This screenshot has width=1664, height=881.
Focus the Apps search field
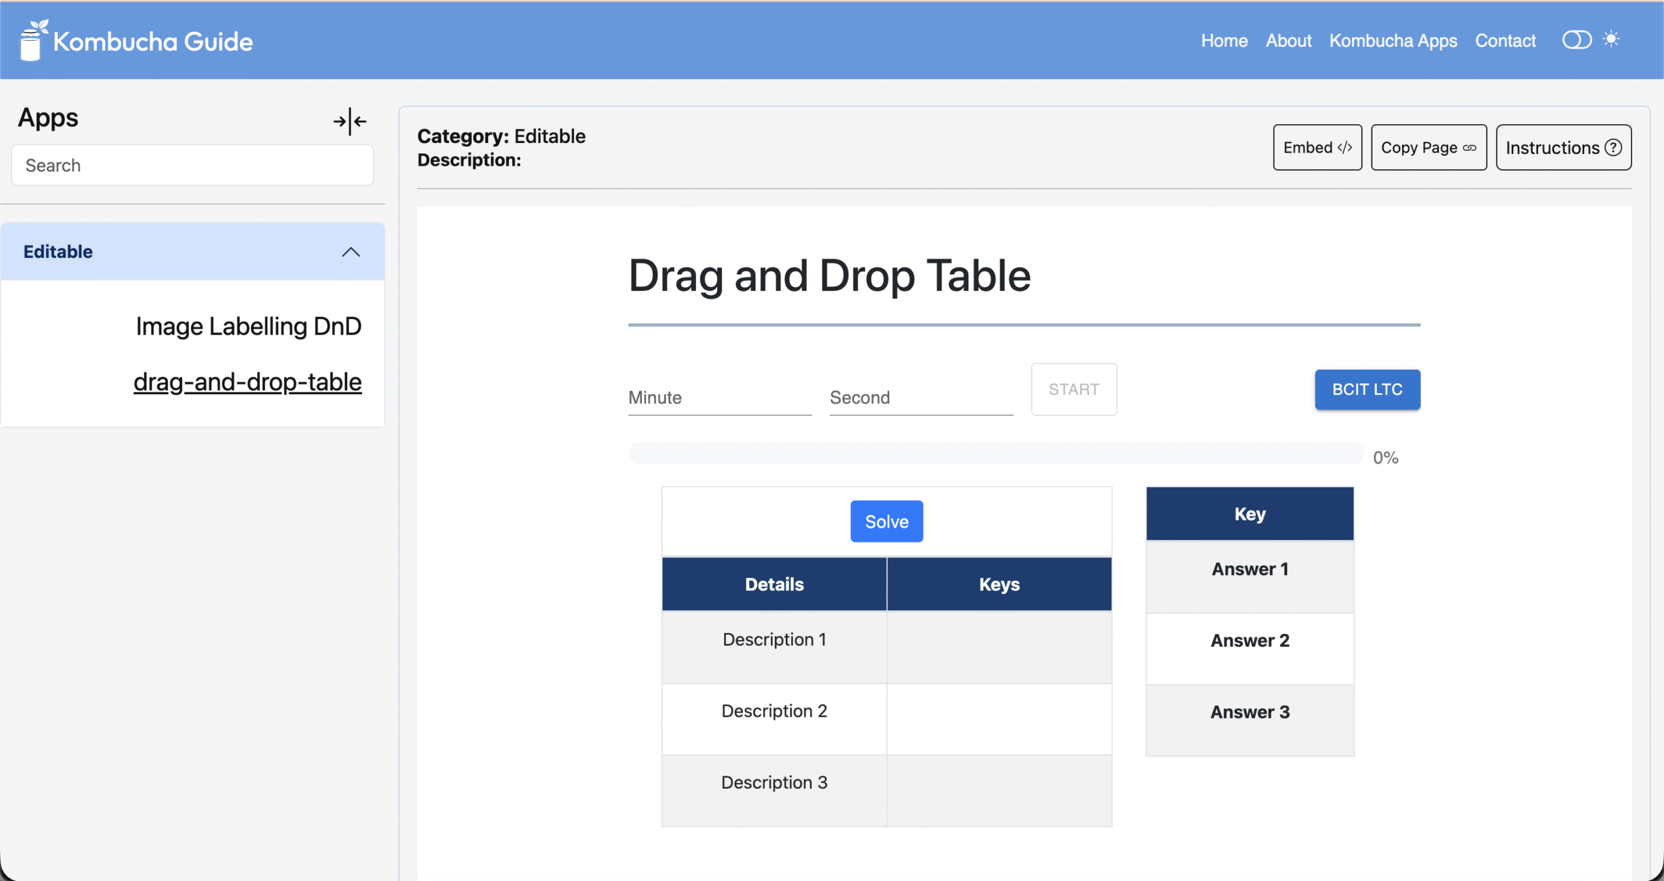(x=192, y=165)
